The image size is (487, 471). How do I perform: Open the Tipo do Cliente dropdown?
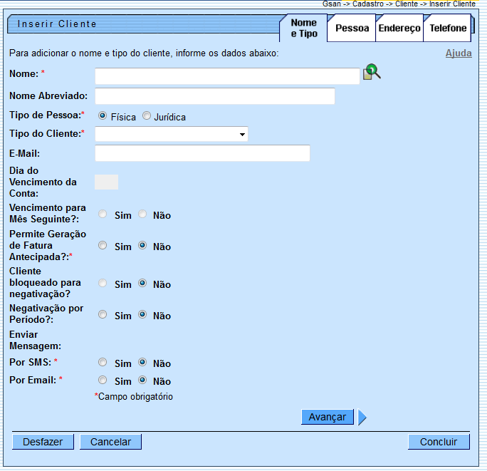(x=172, y=134)
